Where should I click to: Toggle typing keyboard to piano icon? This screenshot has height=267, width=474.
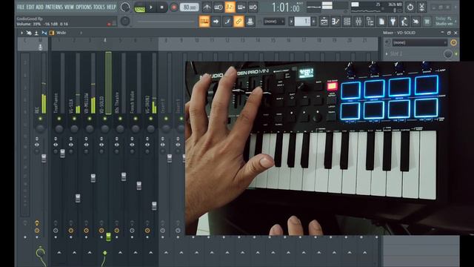pos(204,22)
